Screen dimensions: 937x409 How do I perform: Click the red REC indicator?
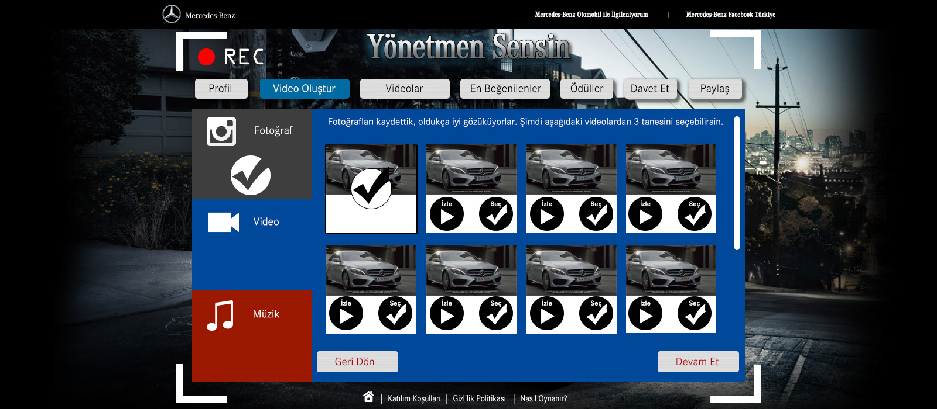click(x=206, y=57)
